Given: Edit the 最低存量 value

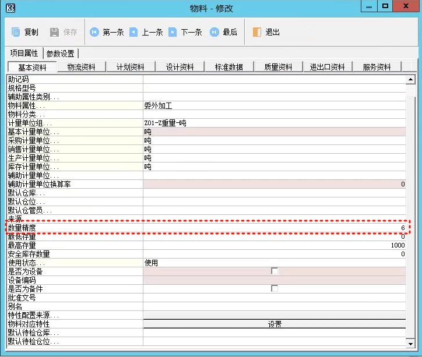Looking at the screenshot, I should (x=275, y=236).
